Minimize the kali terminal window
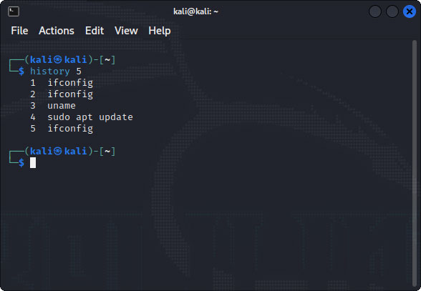 click(375, 11)
